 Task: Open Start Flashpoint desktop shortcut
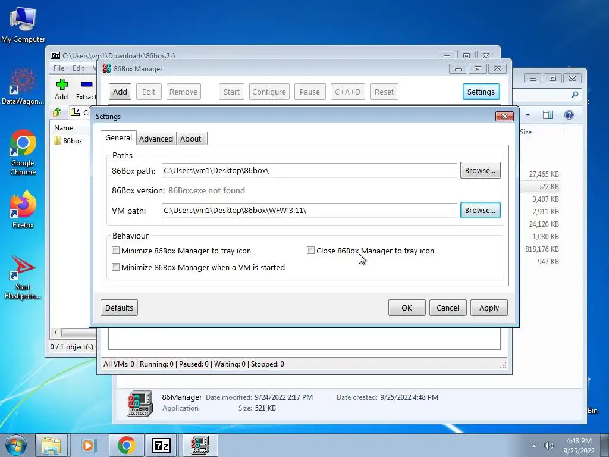pos(23,277)
